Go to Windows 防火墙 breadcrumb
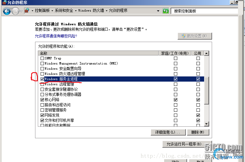This screenshot has height=162, width=245. 91,10
